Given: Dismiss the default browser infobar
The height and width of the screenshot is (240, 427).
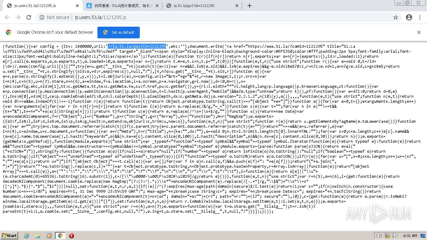Looking at the screenshot, I should pos(419,32).
